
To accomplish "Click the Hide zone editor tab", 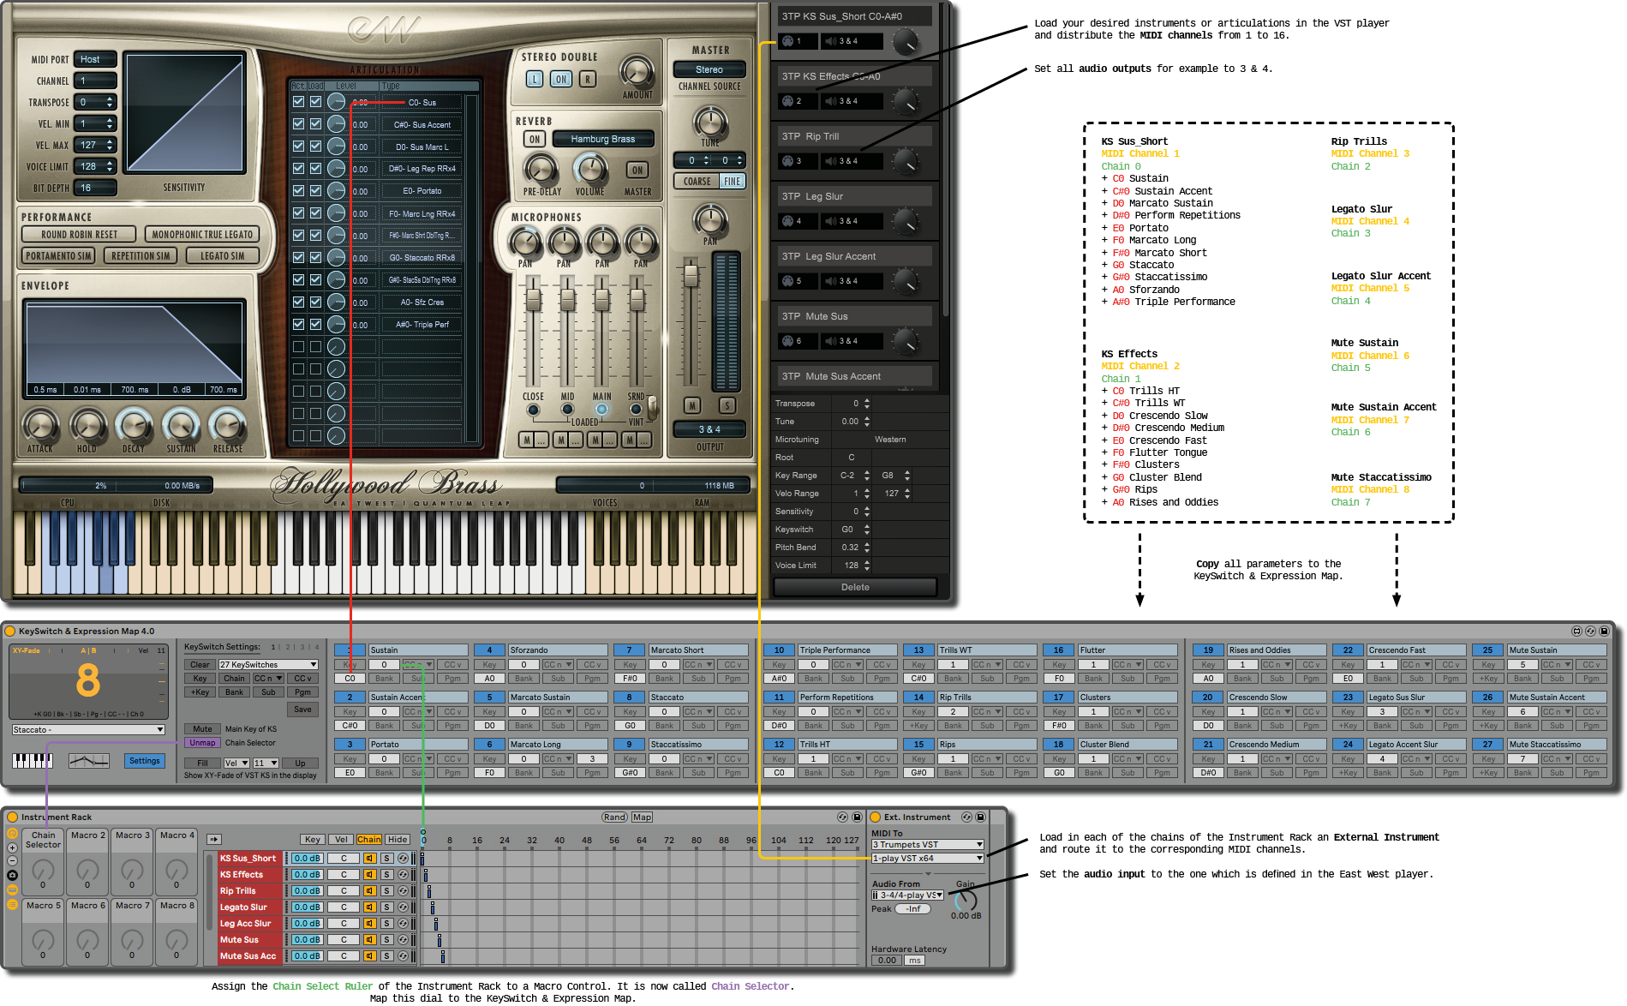I will (398, 839).
